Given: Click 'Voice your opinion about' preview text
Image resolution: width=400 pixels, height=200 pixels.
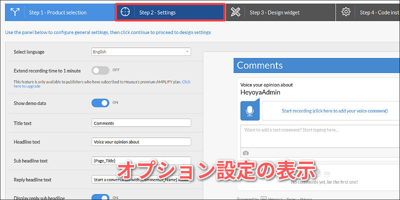Looking at the screenshot, I should (x=266, y=84).
